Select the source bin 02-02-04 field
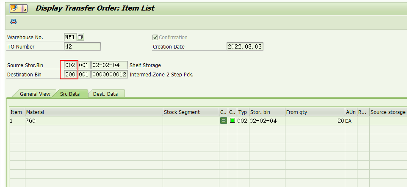Screen dimensions: 407x187 coord(109,65)
